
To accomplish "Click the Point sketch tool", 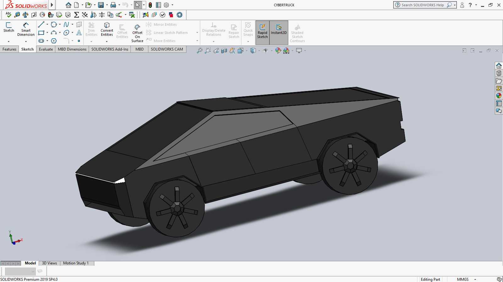I will pyautogui.click(x=79, y=41).
